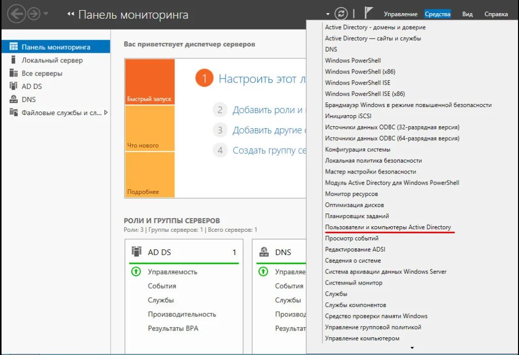Click Добавить другие серверы link

269,130
